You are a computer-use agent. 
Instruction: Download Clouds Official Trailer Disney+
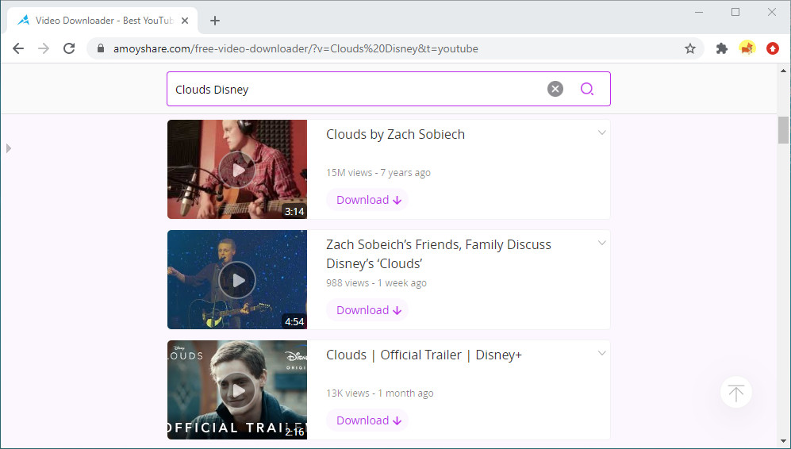(x=368, y=420)
